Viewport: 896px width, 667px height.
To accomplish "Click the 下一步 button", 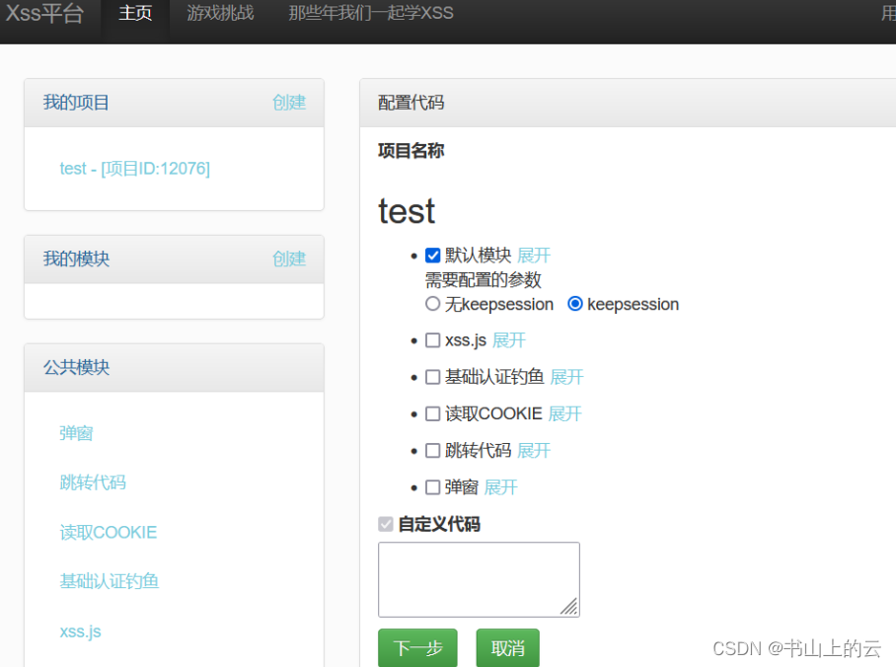I will tap(417, 648).
